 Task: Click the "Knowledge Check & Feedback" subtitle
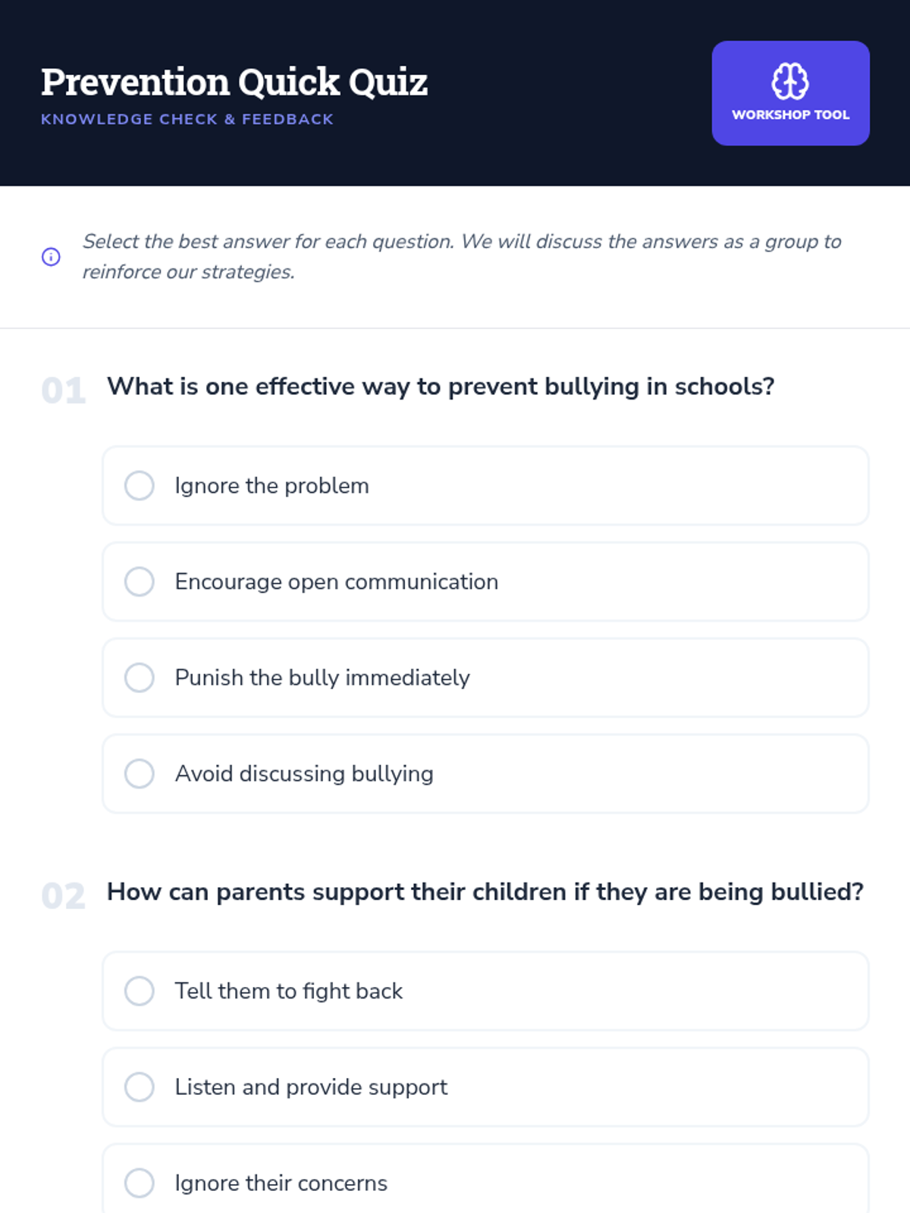187,119
